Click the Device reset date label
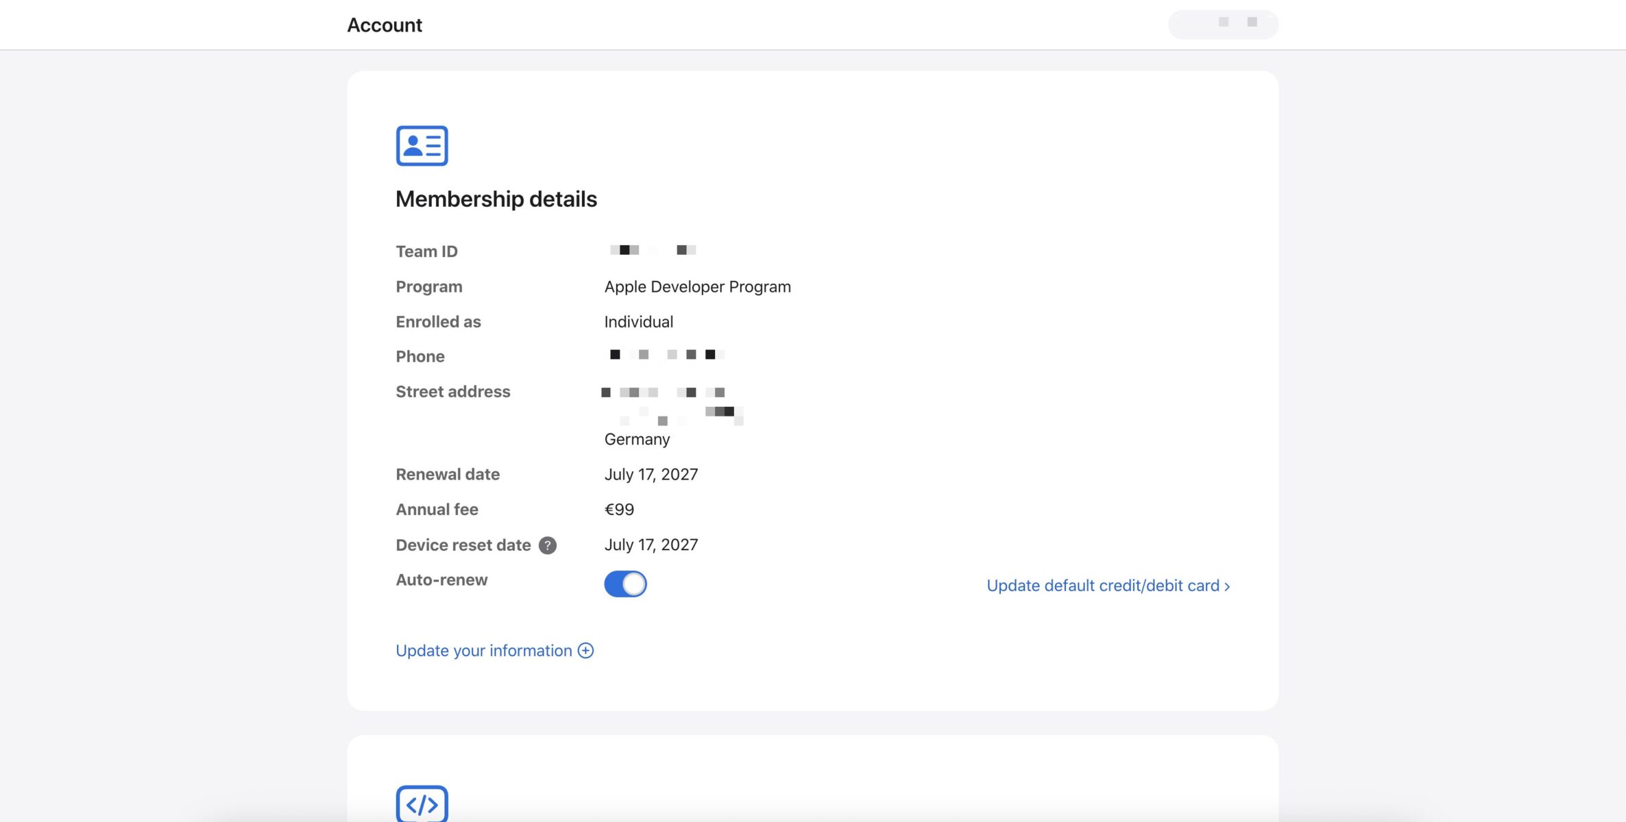This screenshot has width=1626, height=822. click(463, 545)
